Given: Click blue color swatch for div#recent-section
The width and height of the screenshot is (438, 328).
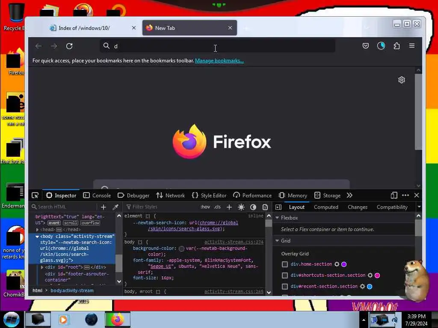Looking at the screenshot, I should pyautogui.click(x=370, y=287).
